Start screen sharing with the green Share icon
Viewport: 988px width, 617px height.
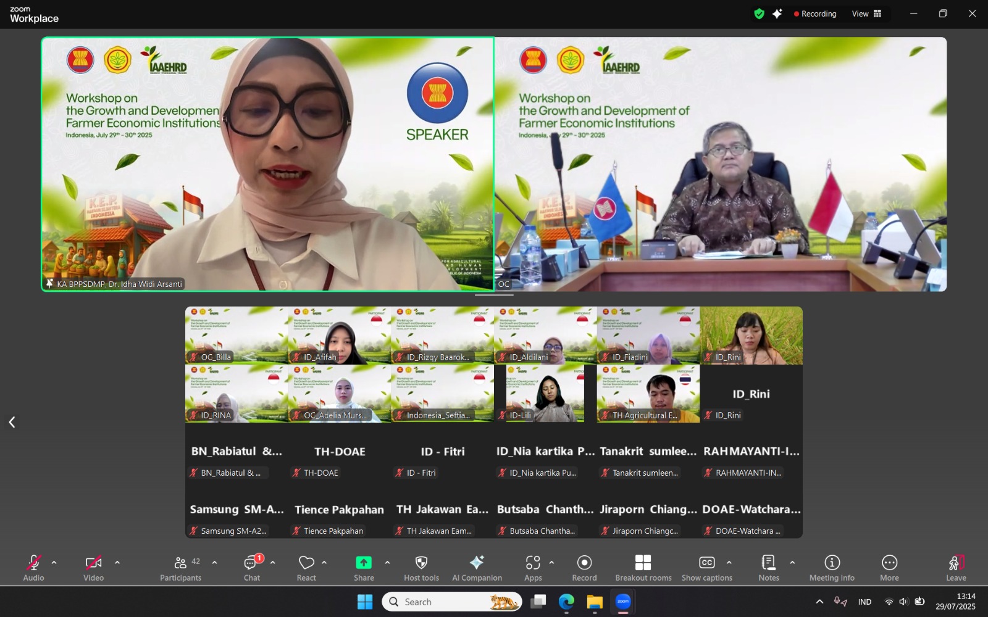[x=364, y=563]
